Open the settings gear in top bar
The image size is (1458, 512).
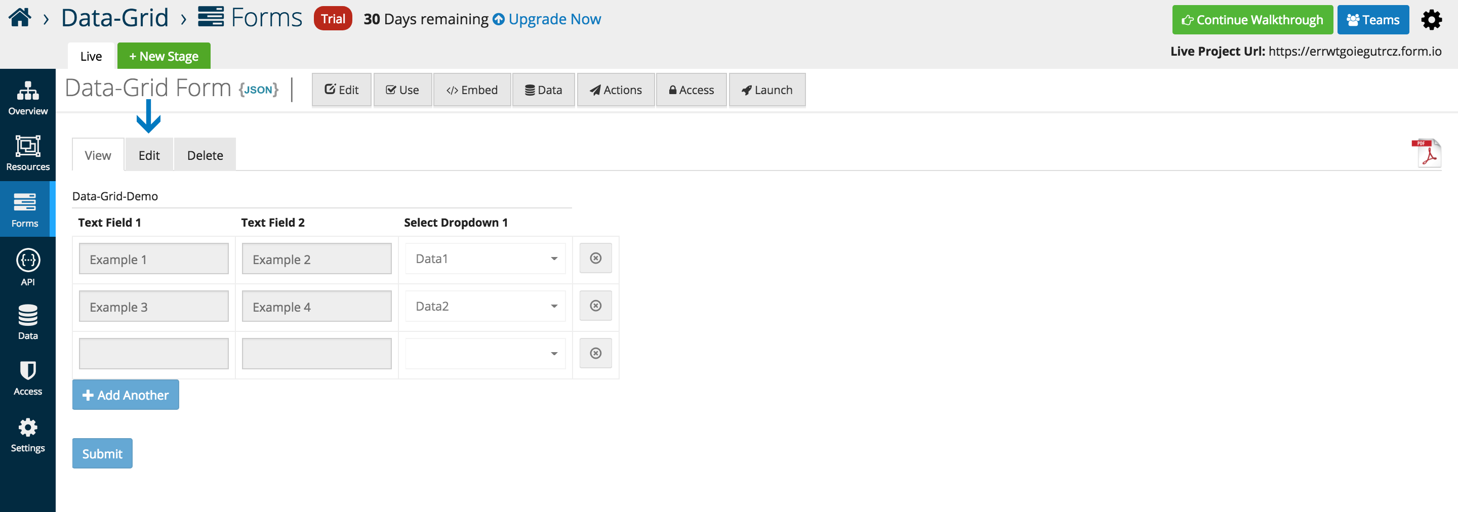1431,20
